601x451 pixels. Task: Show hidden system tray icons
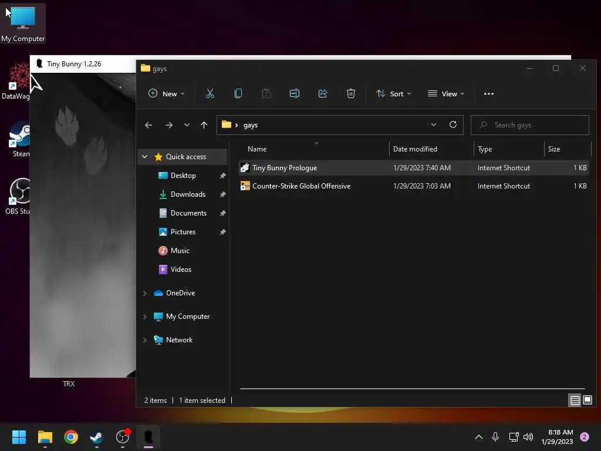coord(479,437)
